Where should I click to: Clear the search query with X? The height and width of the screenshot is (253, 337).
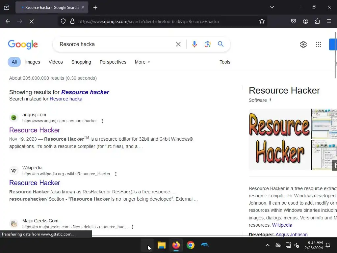click(x=178, y=44)
